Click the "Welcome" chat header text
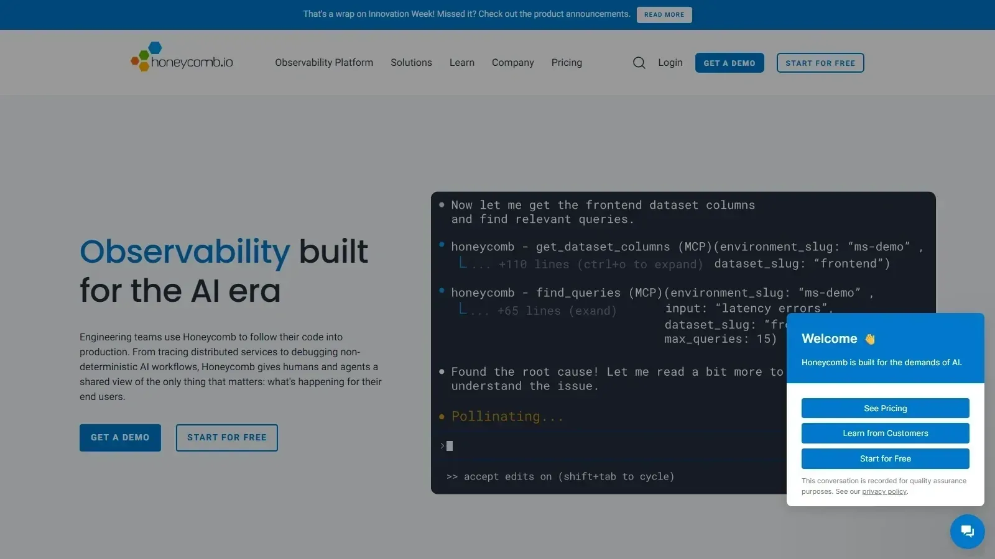This screenshot has width=995, height=559. click(829, 339)
